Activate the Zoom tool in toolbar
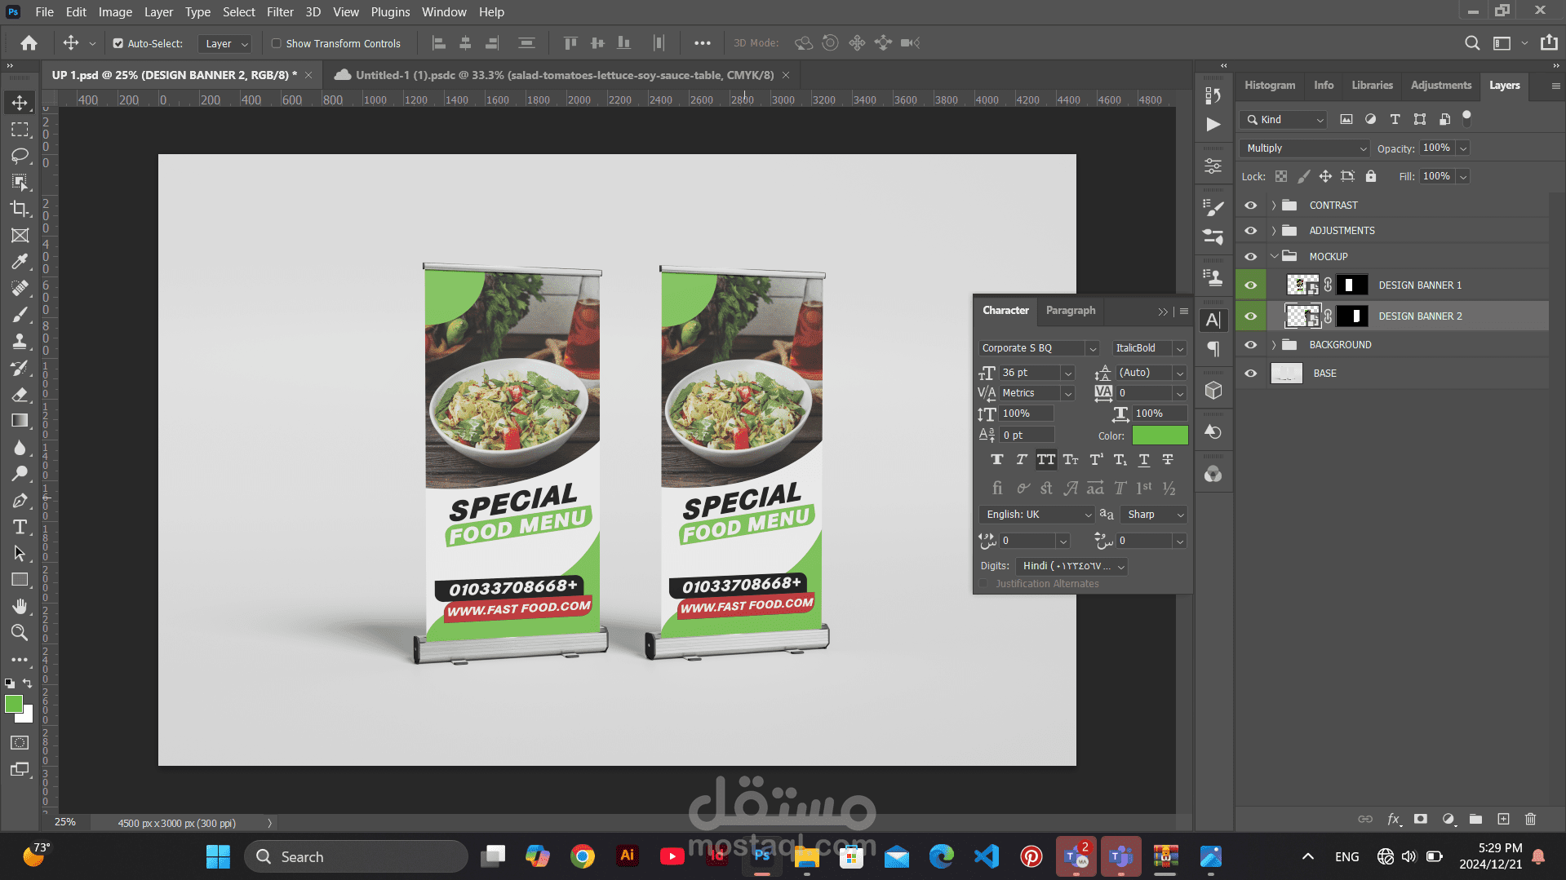 [x=20, y=632]
